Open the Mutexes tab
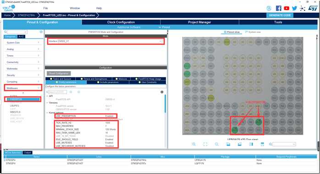 [121, 79]
